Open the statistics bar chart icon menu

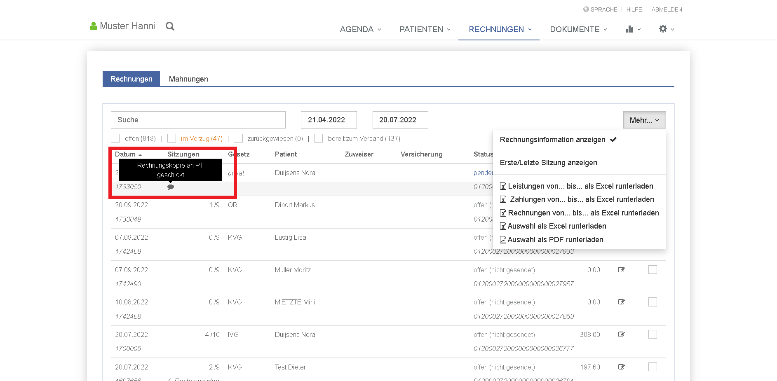coord(633,29)
